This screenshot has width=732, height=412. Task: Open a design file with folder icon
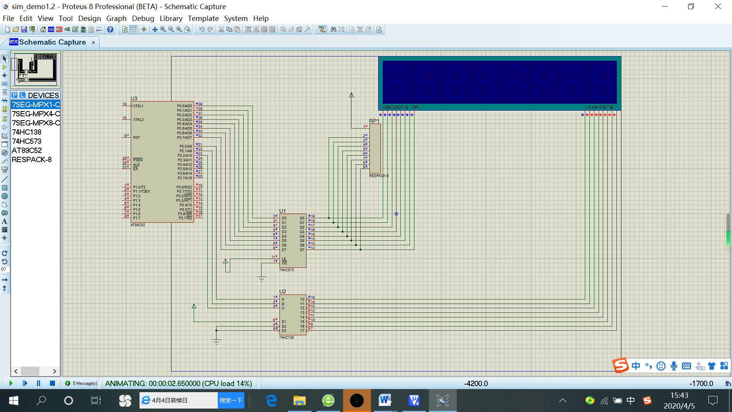(x=16, y=29)
